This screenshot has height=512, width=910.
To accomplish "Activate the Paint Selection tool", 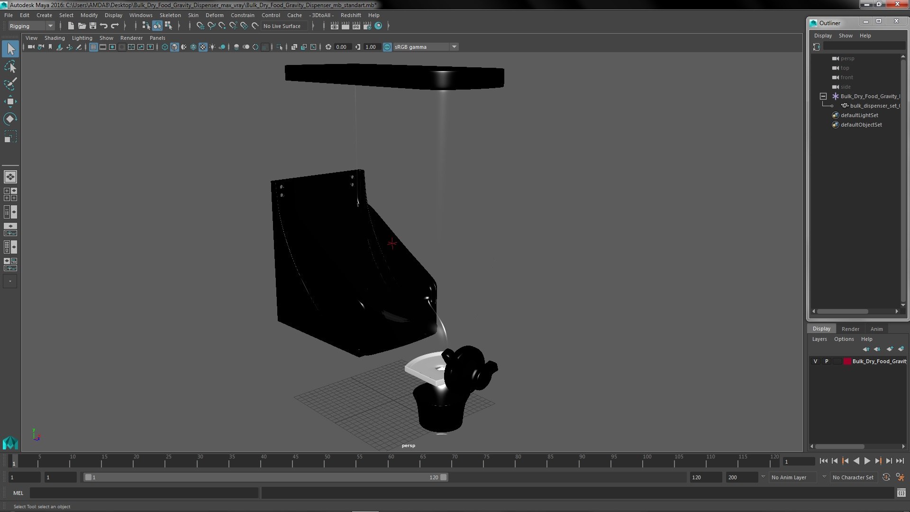I will coord(10,84).
